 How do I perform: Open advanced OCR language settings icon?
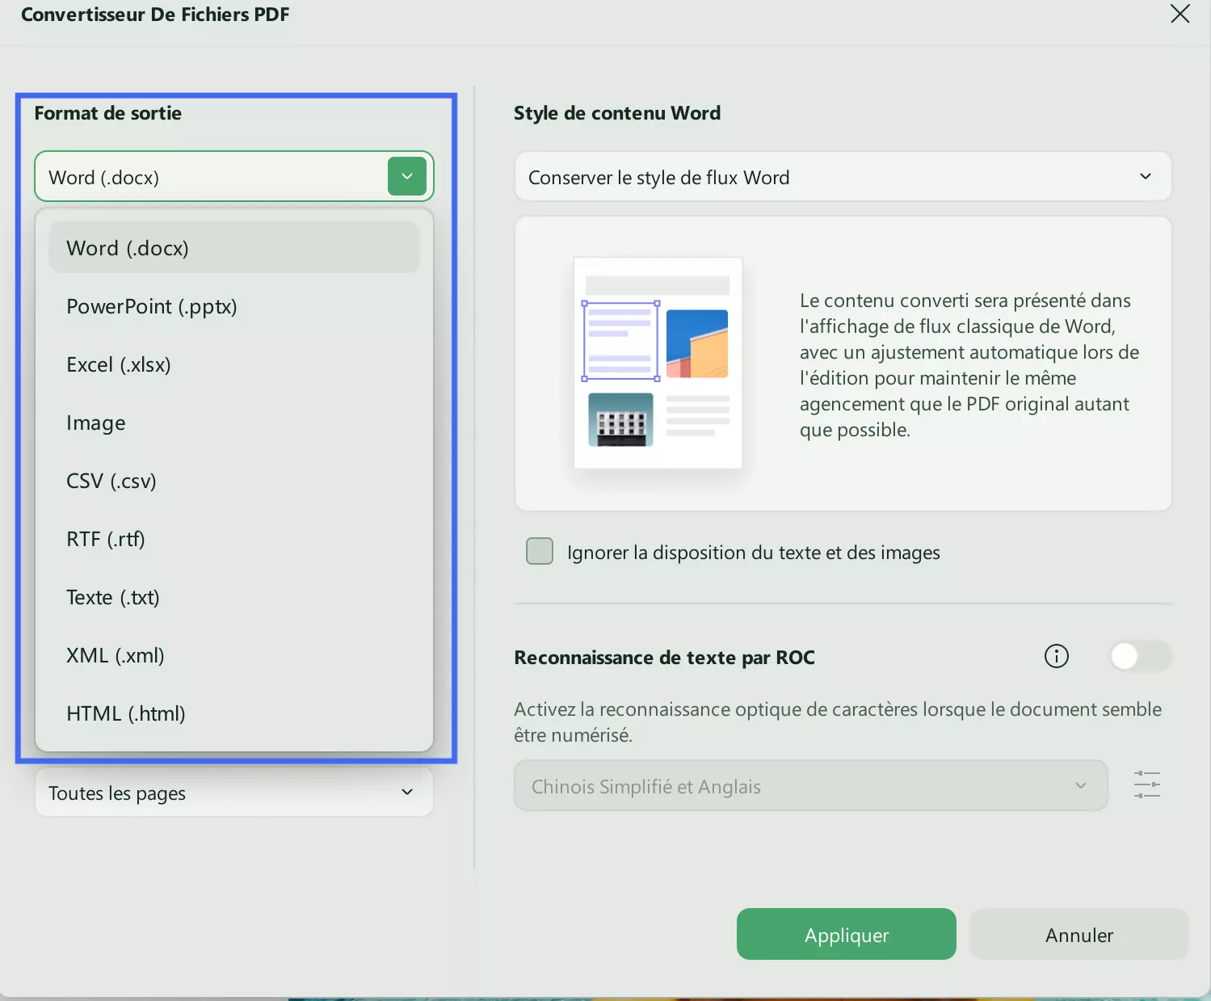click(x=1146, y=784)
